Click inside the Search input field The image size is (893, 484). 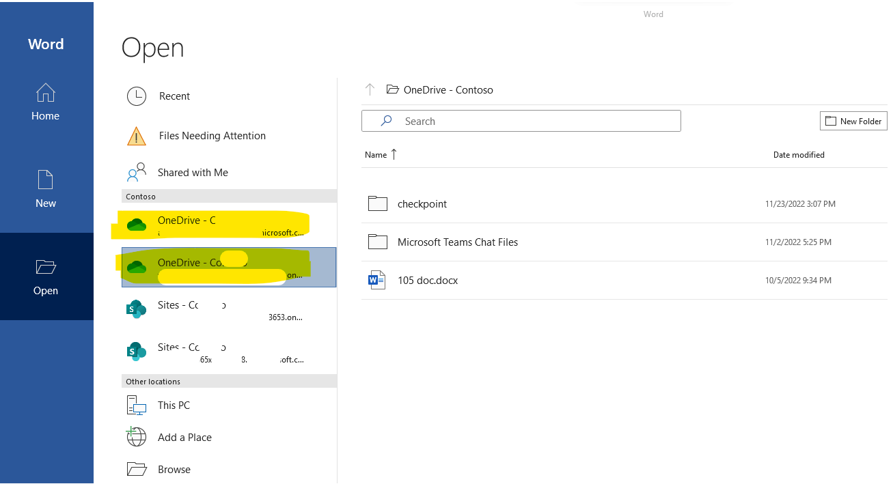pyautogui.click(x=521, y=121)
